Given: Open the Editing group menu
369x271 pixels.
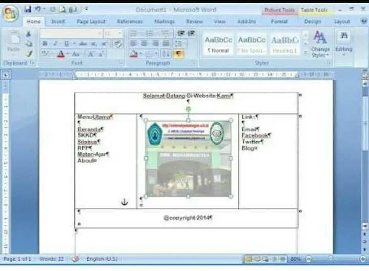Looking at the screenshot, I should pyautogui.click(x=344, y=44).
